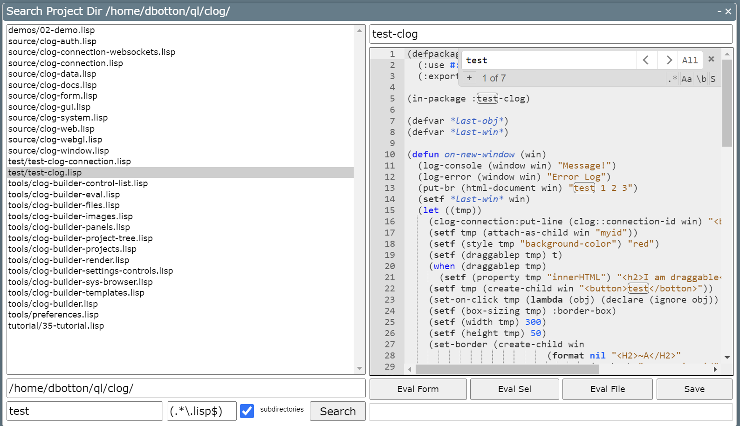Toggle search in selection S option

pyautogui.click(x=713, y=79)
